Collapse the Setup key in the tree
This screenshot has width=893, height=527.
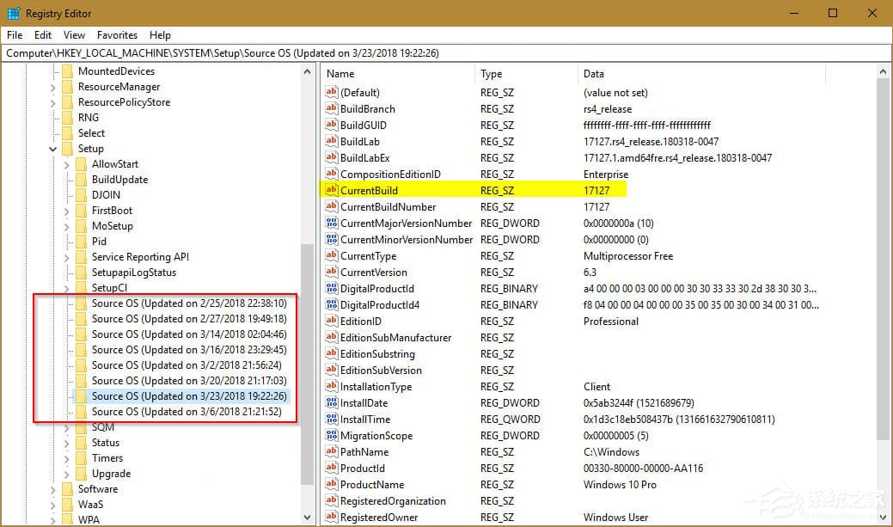52,148
